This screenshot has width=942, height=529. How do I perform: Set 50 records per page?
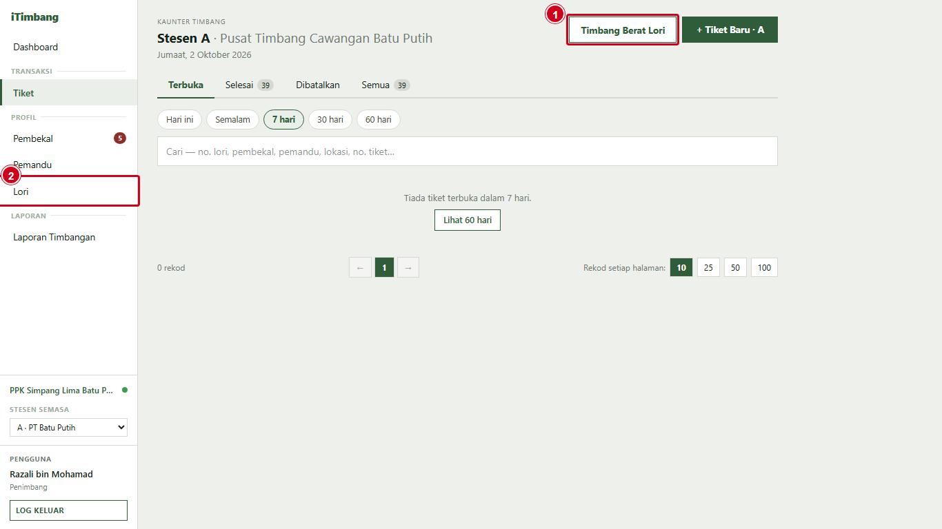click(735, 267)
